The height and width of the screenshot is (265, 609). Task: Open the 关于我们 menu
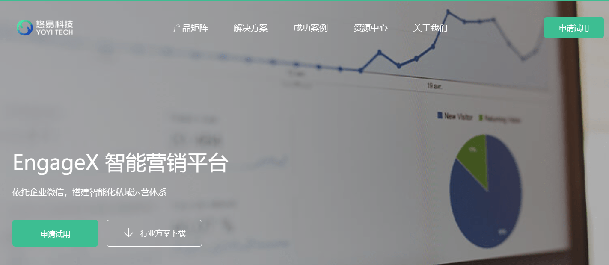pos(430,28)
